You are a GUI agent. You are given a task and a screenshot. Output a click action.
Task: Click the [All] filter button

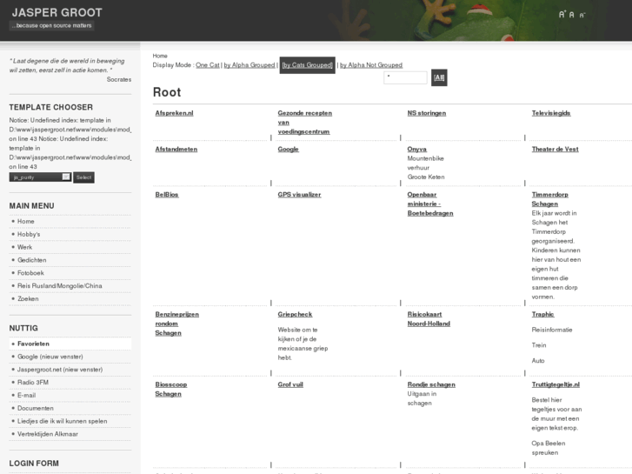439,77
